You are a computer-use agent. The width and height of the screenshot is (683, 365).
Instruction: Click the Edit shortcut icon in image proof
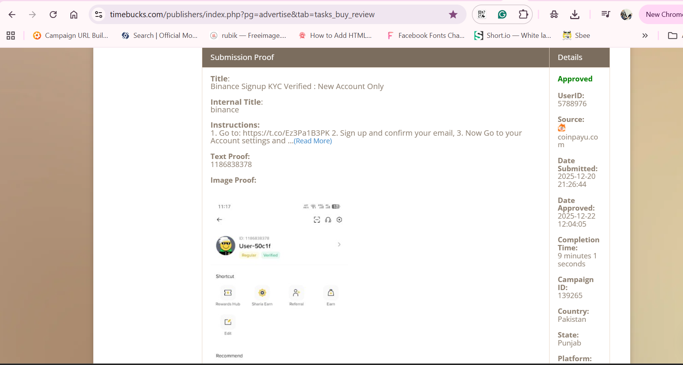click(228, 322)
